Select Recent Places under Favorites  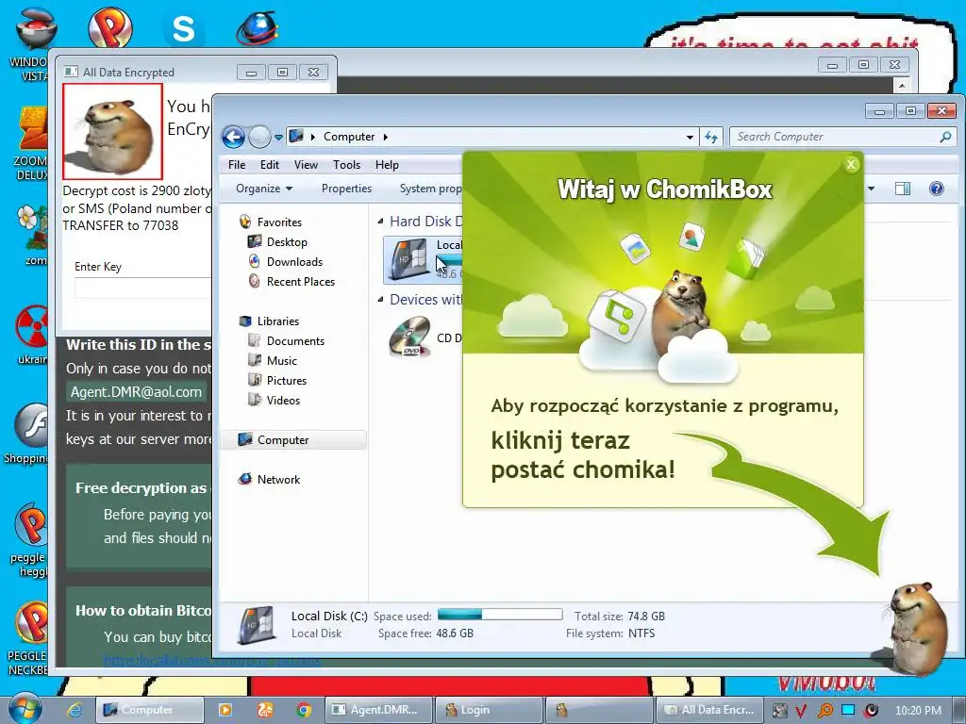300,281
